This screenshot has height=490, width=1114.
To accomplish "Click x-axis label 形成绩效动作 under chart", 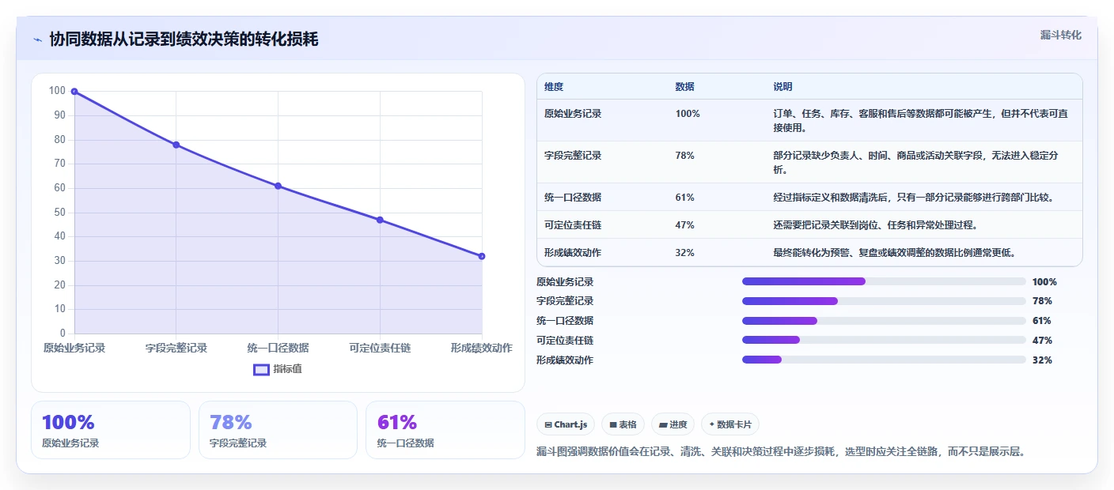I will [x=482, y=348].
